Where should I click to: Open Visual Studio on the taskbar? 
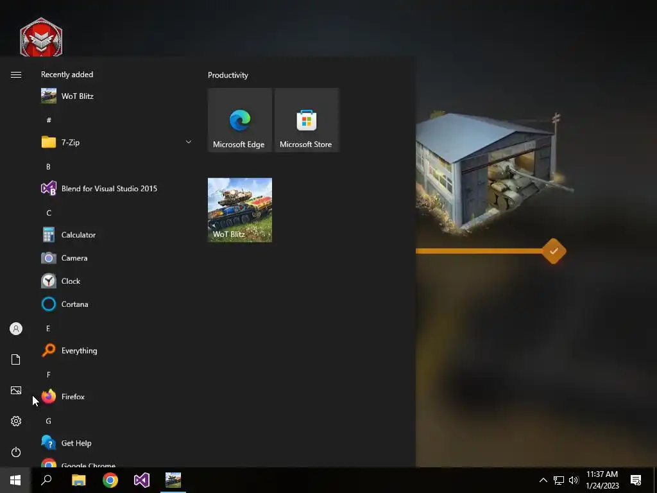[142, 480]
